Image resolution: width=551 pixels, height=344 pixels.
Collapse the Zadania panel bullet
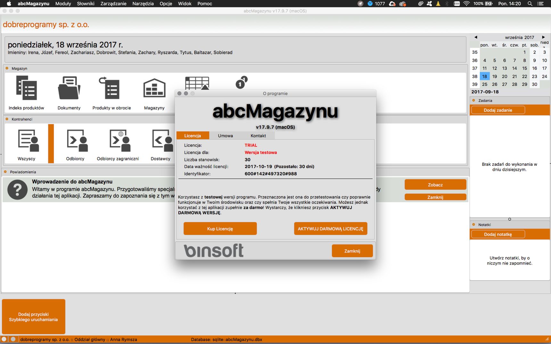pos(474,100)
